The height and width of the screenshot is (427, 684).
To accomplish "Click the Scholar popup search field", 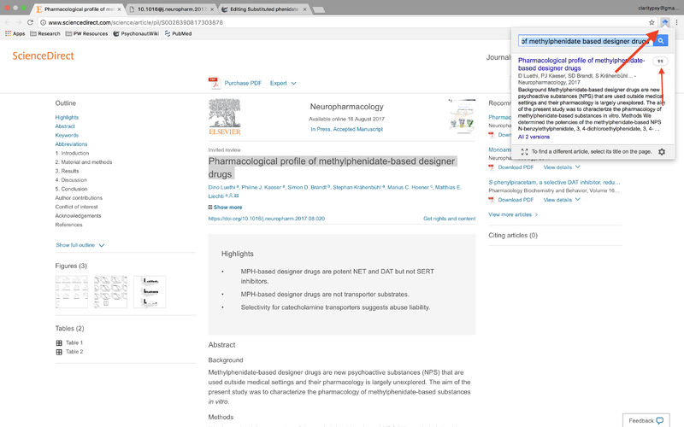I will click(x=586, y=41).
